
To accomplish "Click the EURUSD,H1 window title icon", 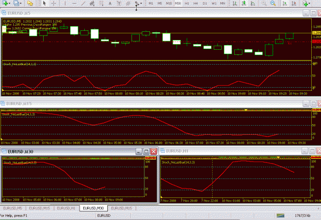I will coord(162,151).
